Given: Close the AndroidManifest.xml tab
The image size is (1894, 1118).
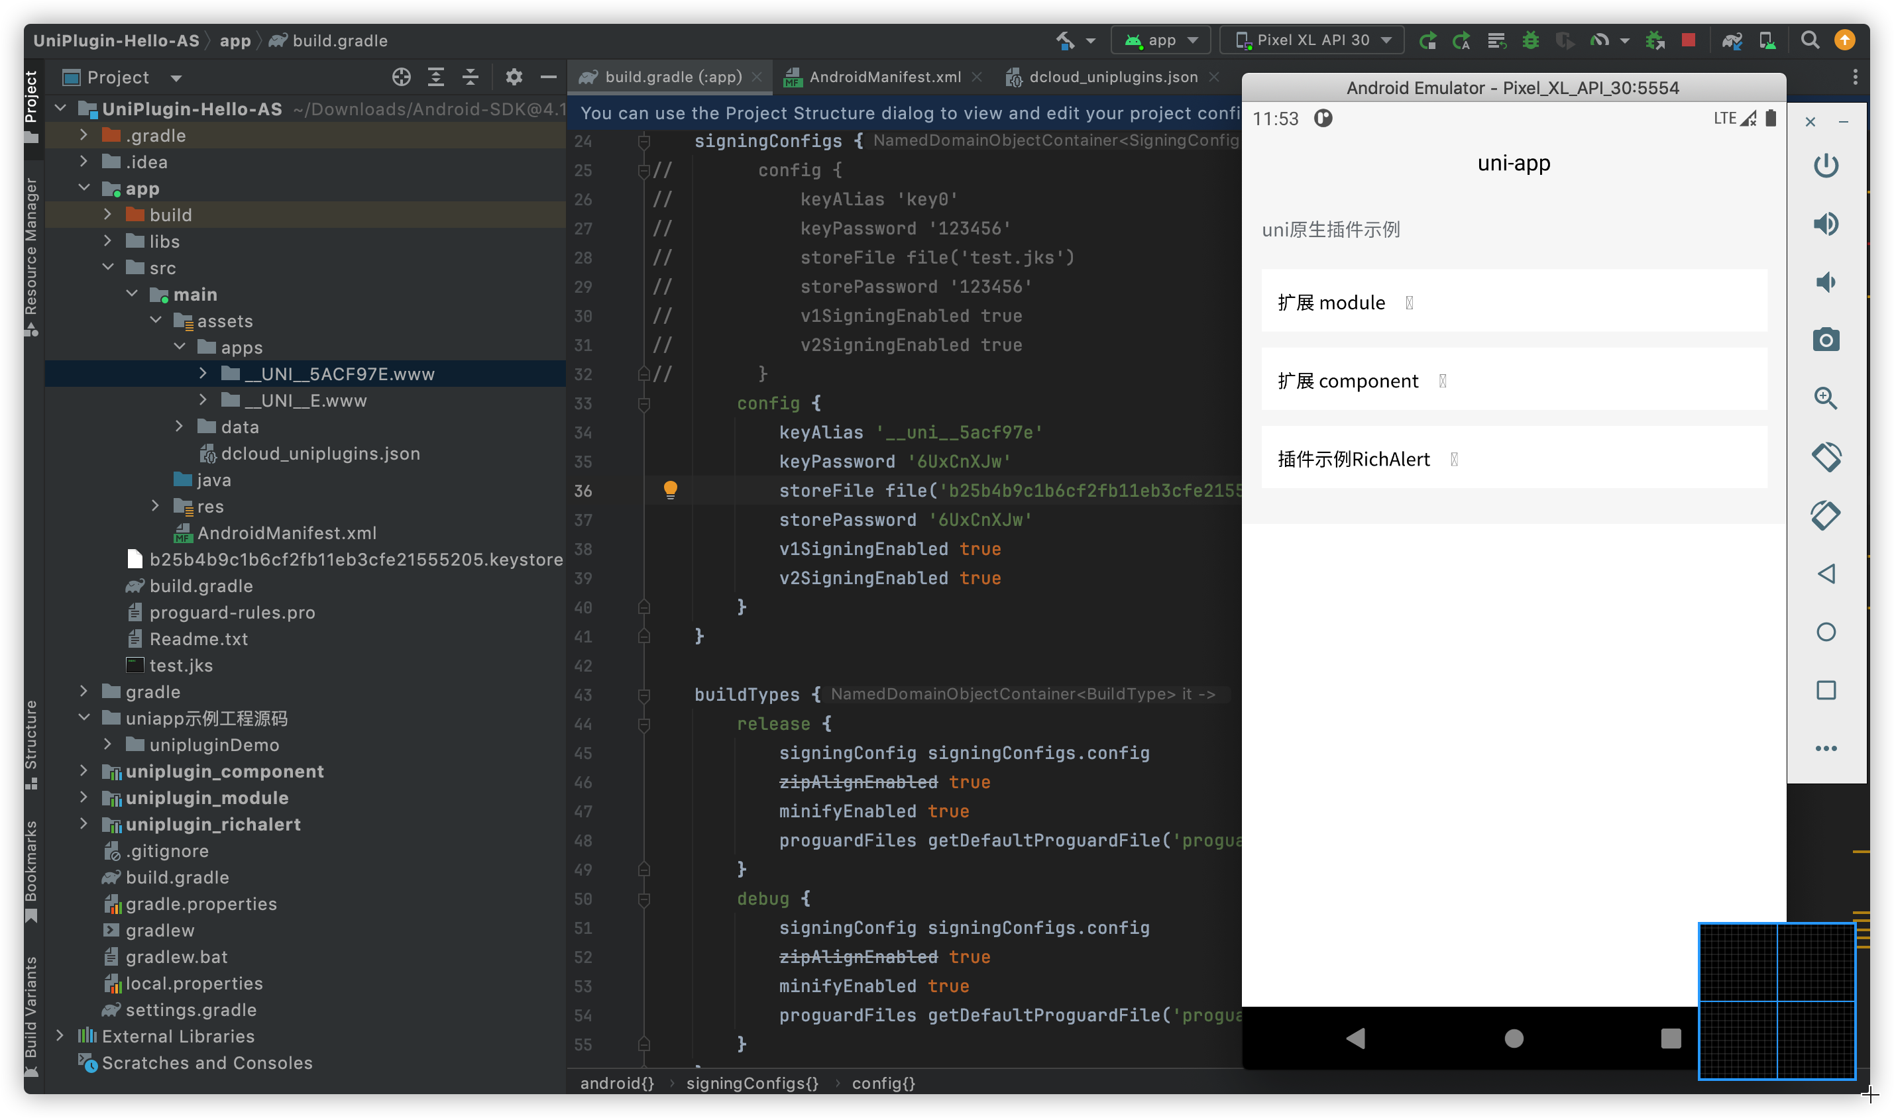Looking at the screenshot, I should click(977, 77).
